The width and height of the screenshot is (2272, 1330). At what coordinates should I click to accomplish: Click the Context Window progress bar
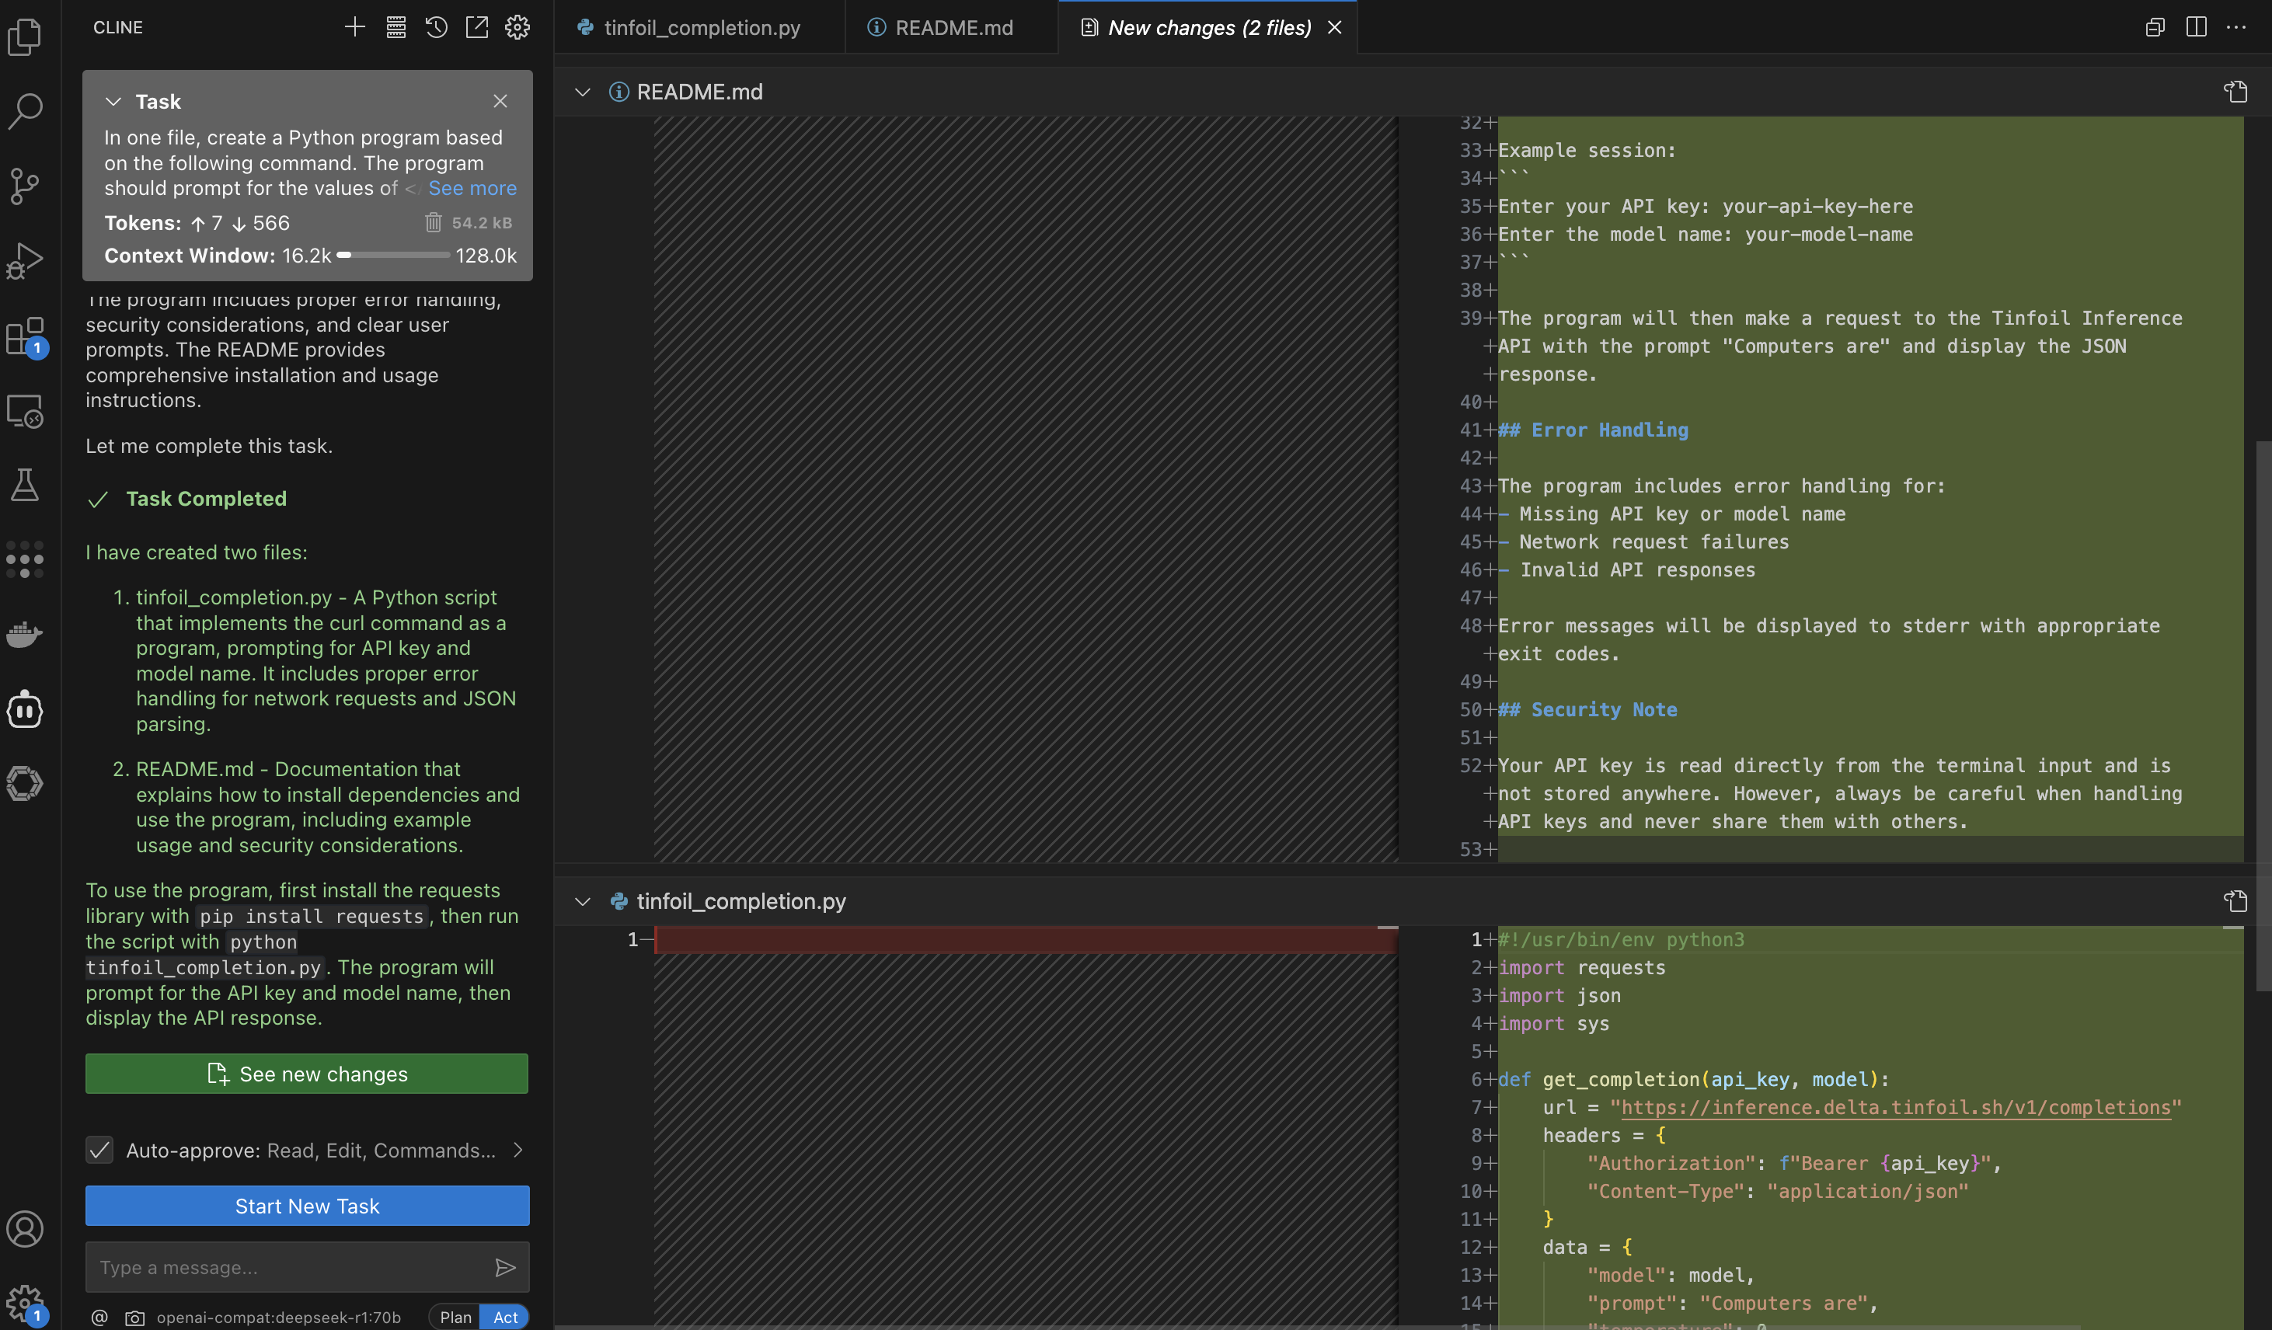pyautogui.click(x=393, y=255)
